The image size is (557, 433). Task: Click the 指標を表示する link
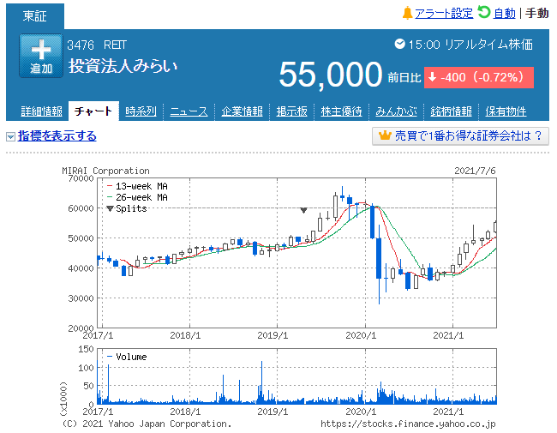pyautogui.click(x=57, y=135)
